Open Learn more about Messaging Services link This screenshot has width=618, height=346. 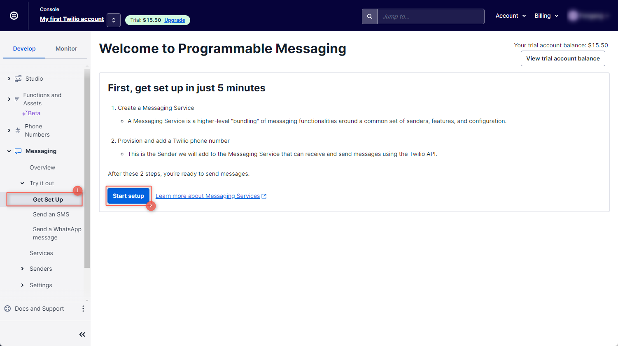click(x=211, y=196)
